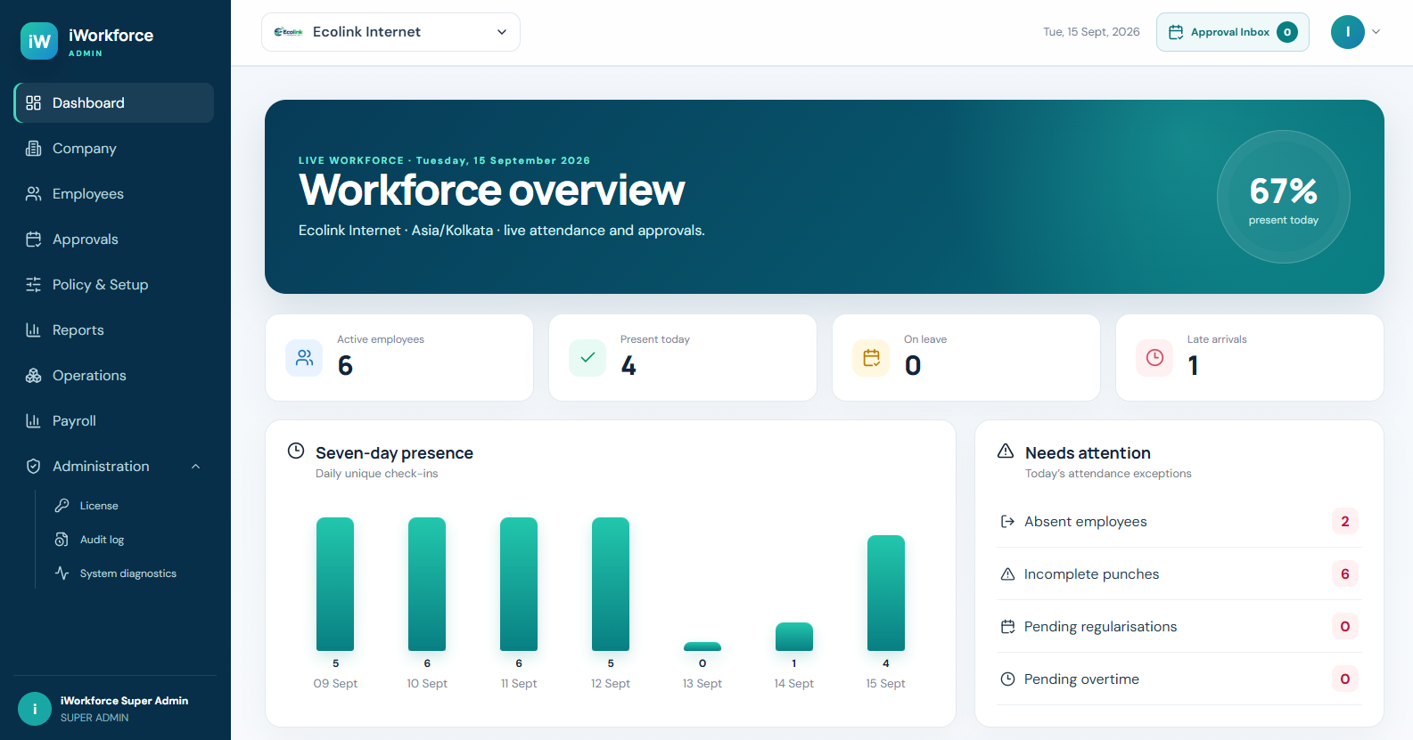Screen dimensions: 1413x740
Task: Click the Absent employees row
Action: pyautogui.click(x=1179, y=521)
